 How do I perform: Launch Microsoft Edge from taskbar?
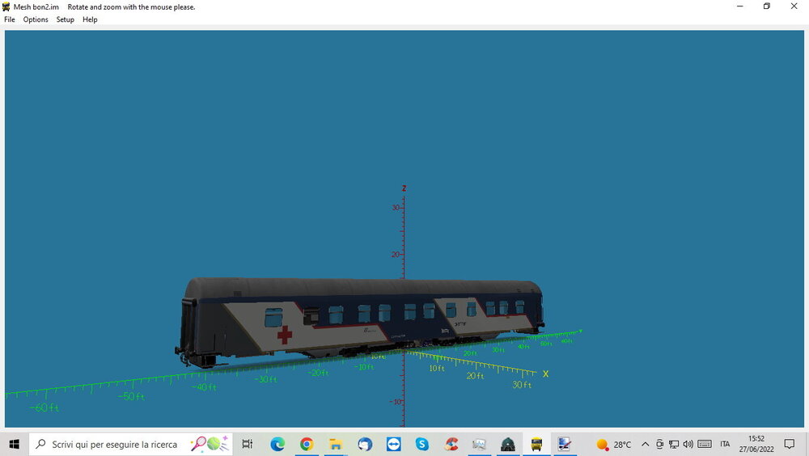[x=277, y=444]
